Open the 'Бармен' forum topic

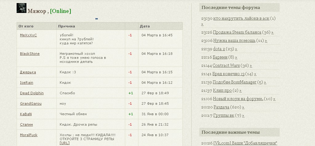220,57
